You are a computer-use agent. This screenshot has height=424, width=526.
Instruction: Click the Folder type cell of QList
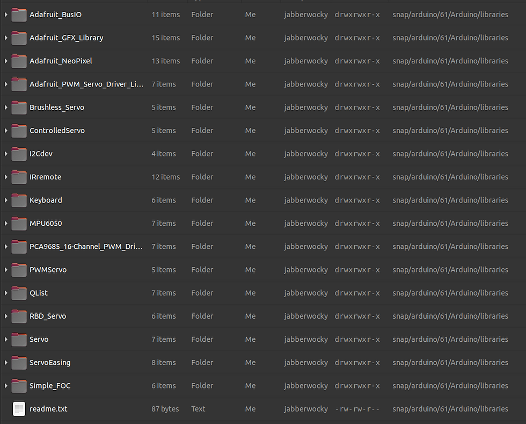tap(202, 293)
